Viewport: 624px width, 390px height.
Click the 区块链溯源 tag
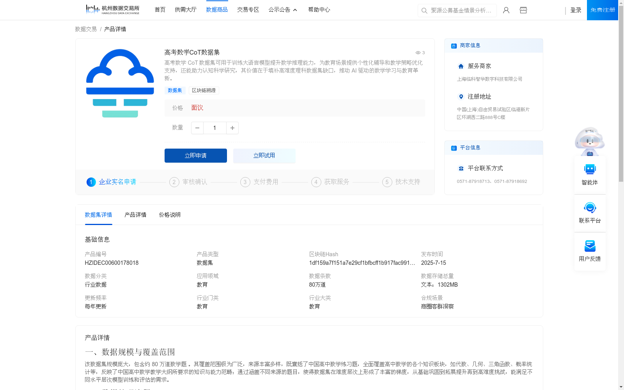204,90
